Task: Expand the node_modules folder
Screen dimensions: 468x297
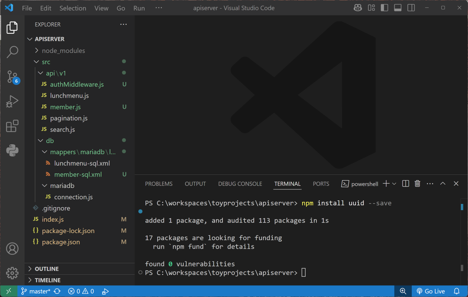Action: coord(80,50)
